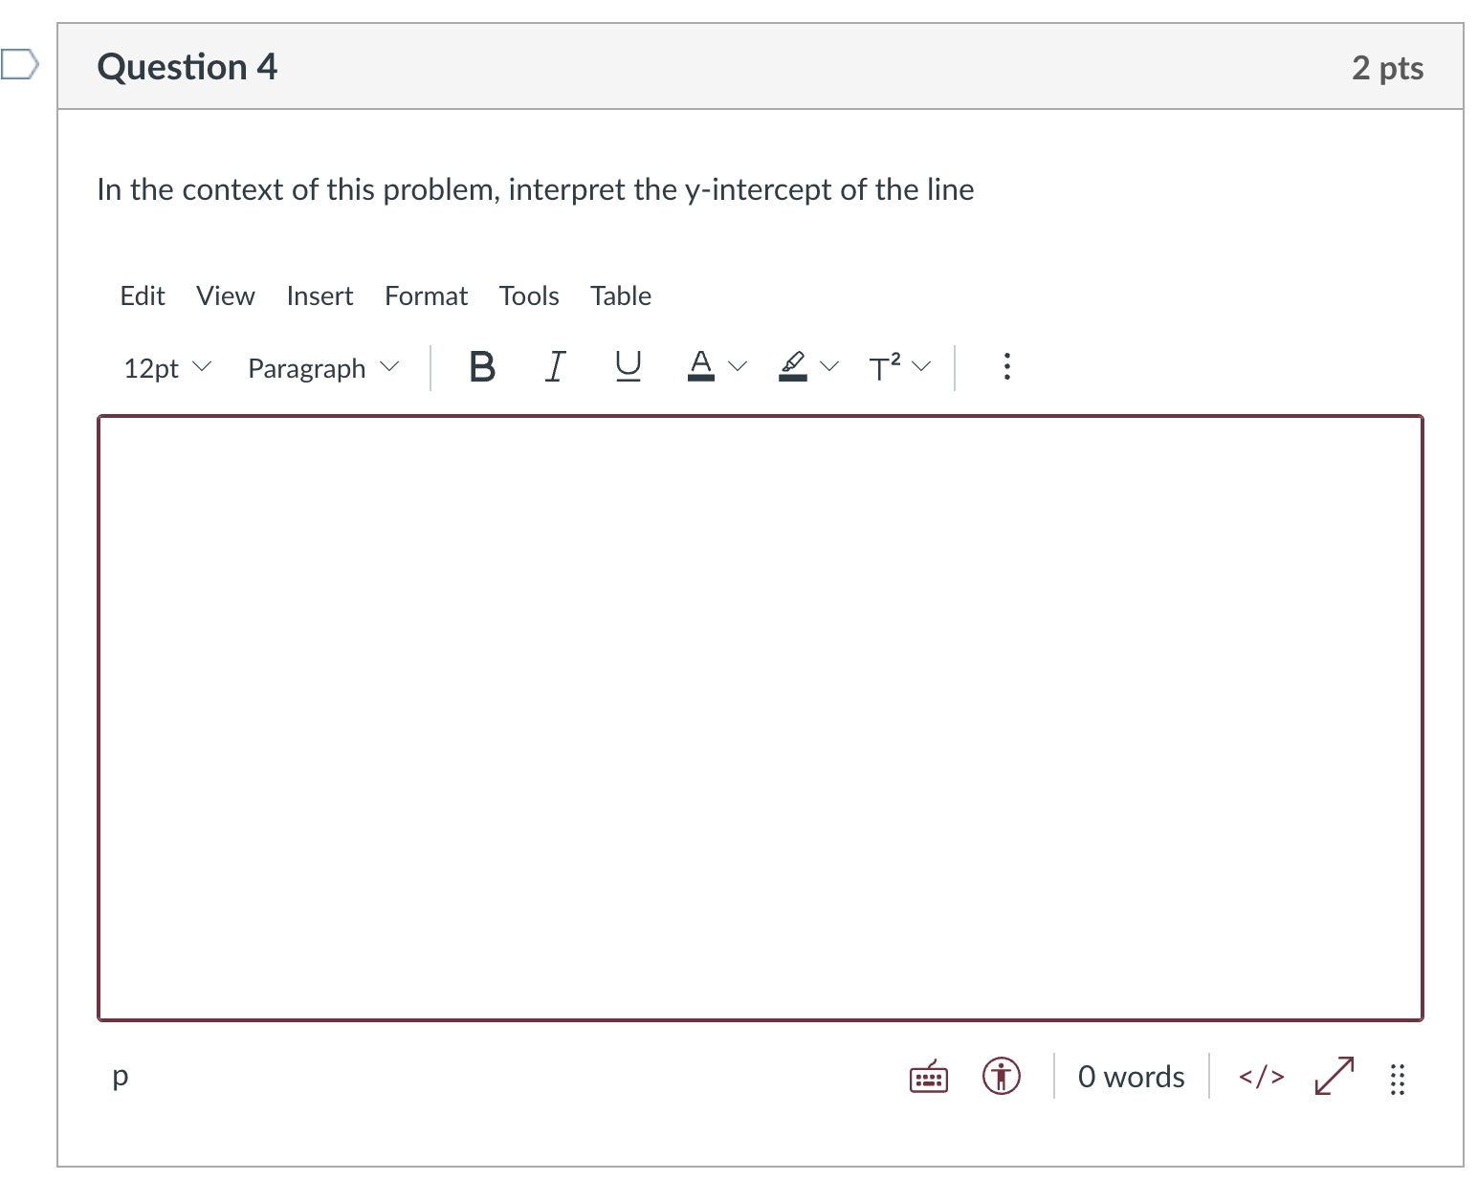Image resolution: width=1478 pixels, height=1202 pixels.
Task: Click the 0 words count button
Action: point(1131,1078)
